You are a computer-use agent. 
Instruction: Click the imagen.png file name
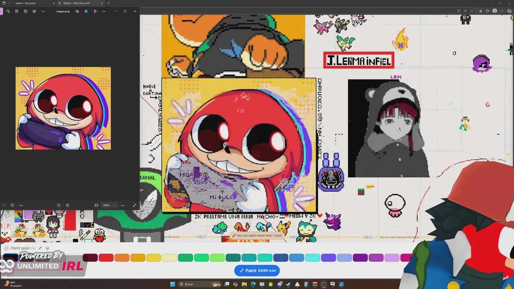click(x=63, y=11)
